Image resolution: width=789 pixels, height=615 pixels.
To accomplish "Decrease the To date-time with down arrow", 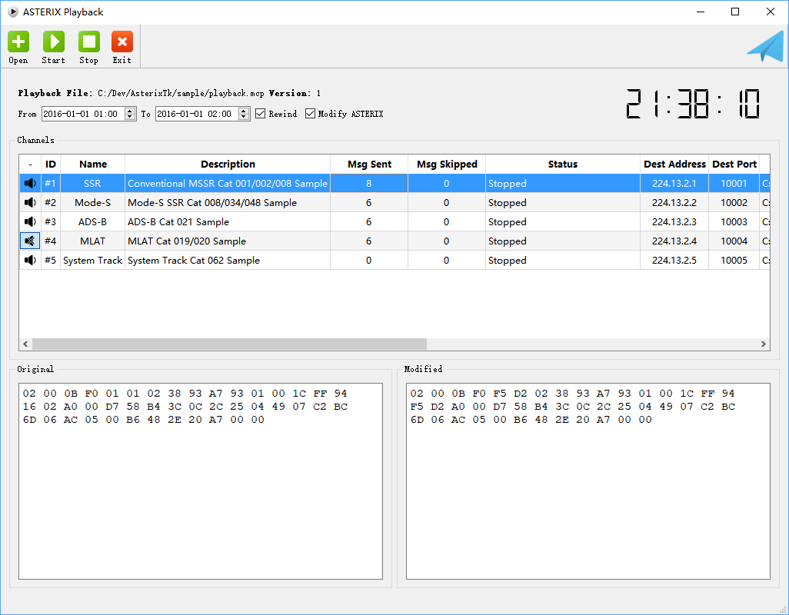I will coord(244,117).
